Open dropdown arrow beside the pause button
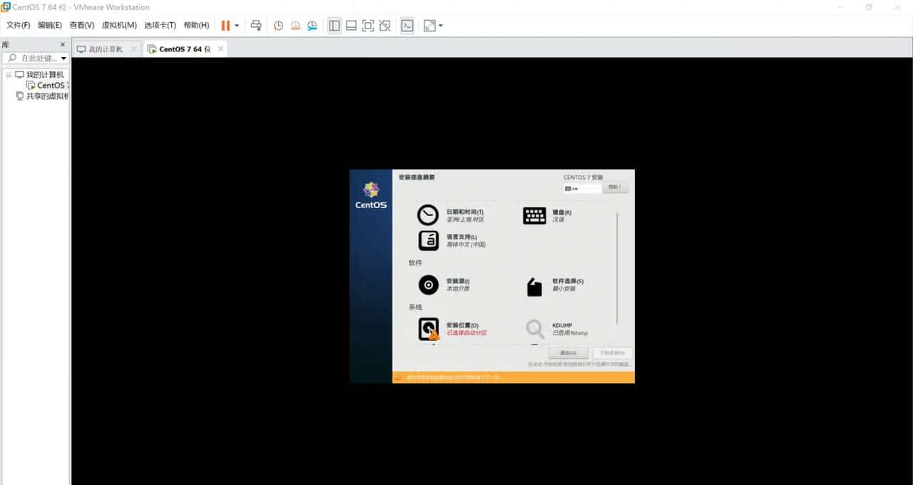Screen dimensions: 913x485 coord(237,26)
